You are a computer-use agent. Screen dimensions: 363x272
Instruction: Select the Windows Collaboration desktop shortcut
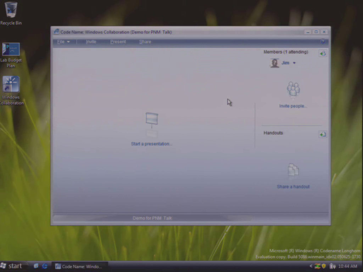coord(11,90)
